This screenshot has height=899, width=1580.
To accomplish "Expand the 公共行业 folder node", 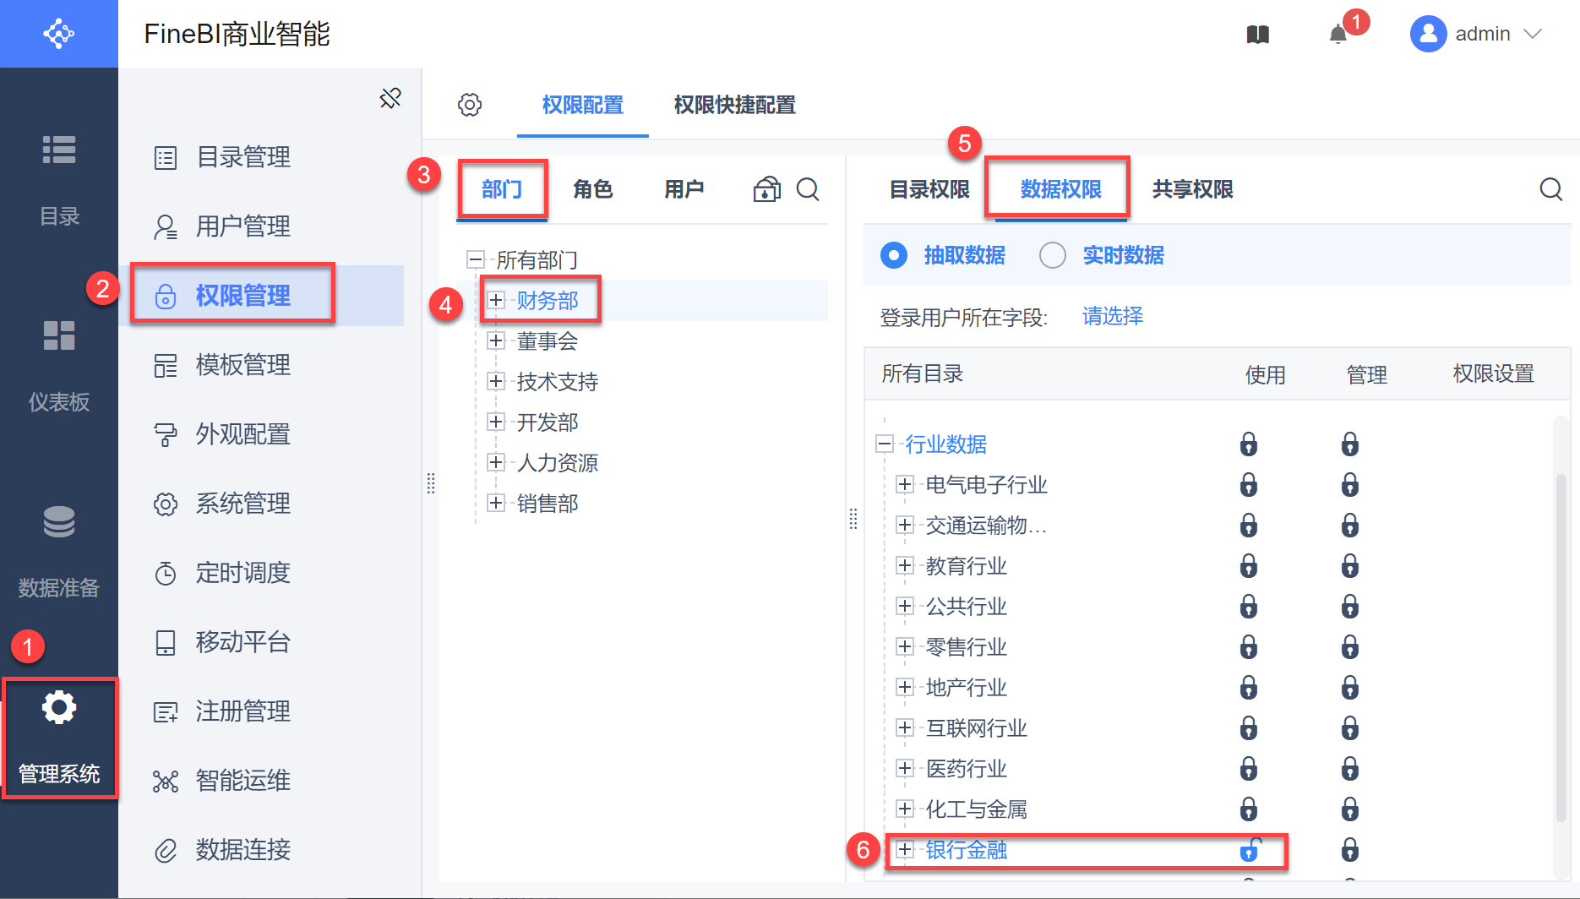I will (905, 606).
